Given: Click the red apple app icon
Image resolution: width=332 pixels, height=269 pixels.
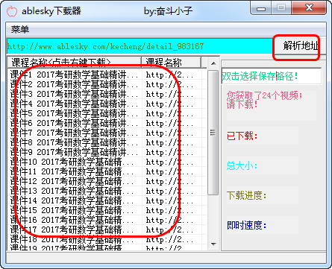Looking at the screenshot, I should 12,11.
